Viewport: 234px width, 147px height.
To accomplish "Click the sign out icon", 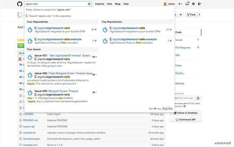I will coord(199,4).
